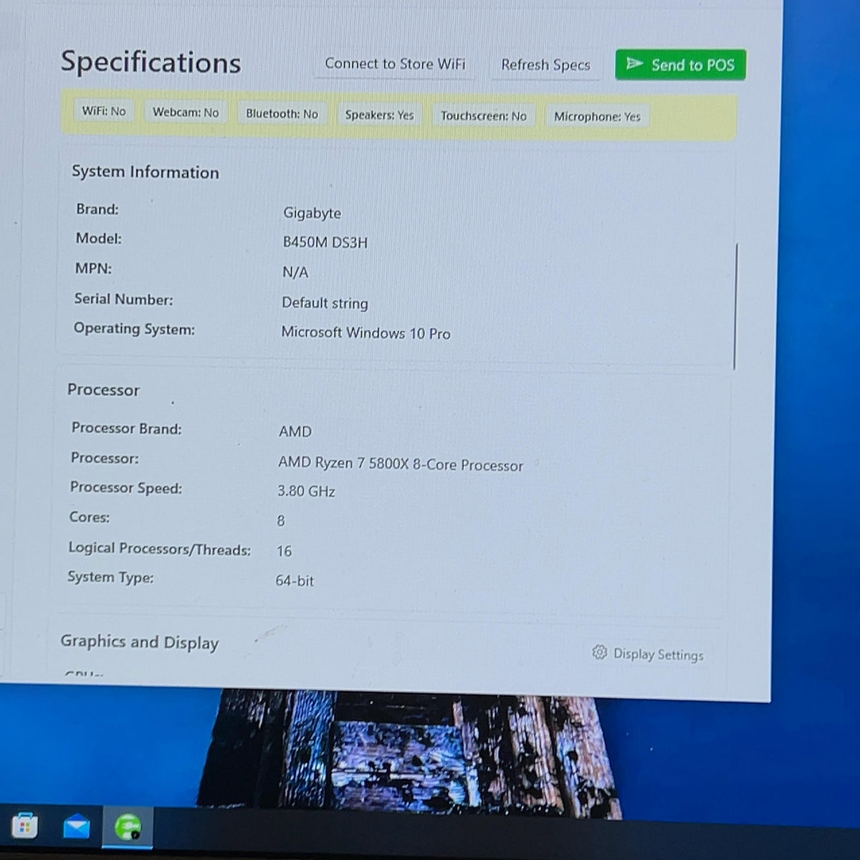Select the Processor Brand value AMD
Viewport: 860px width, 860px height.
(295, 431)
